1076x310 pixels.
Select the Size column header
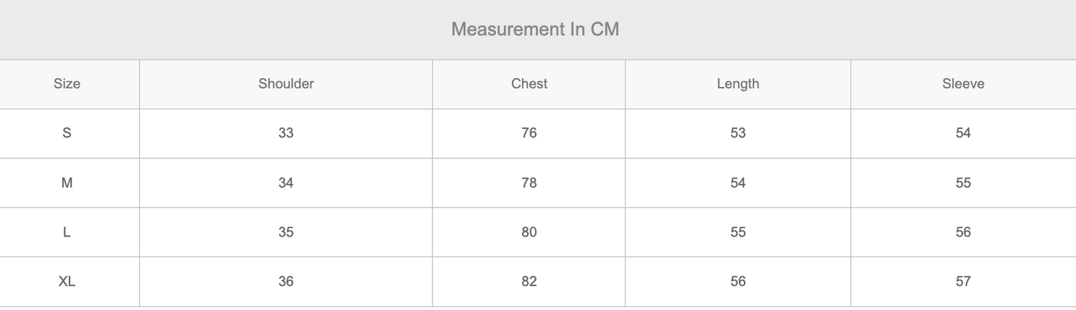pyautogui.click(x=67, y=84)
